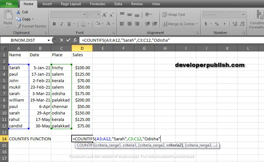This screenshot has height=162, width=264.
Task: Click the Orientation text-angle icon
Action: (148, 15)
